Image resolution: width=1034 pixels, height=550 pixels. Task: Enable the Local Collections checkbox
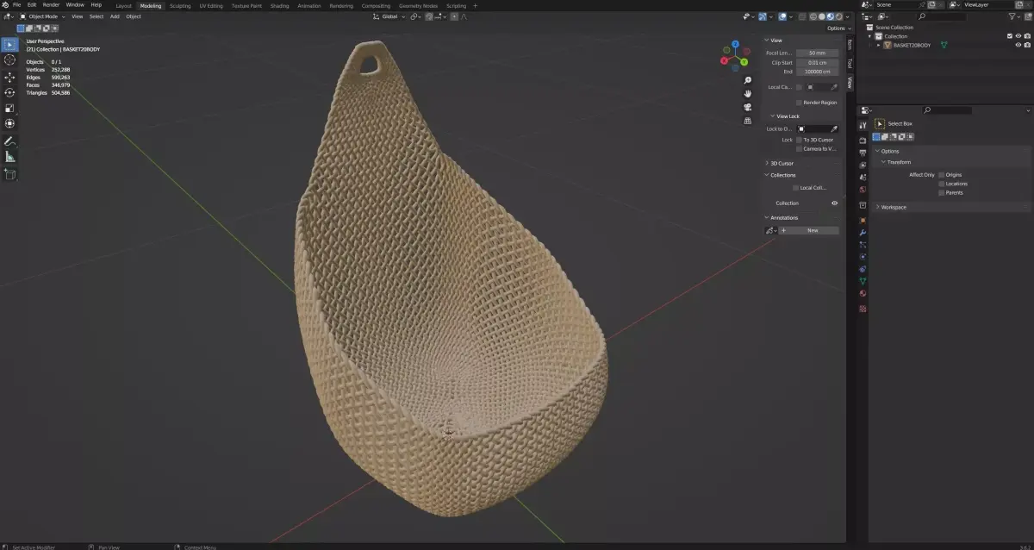click(x=795, y=187)
